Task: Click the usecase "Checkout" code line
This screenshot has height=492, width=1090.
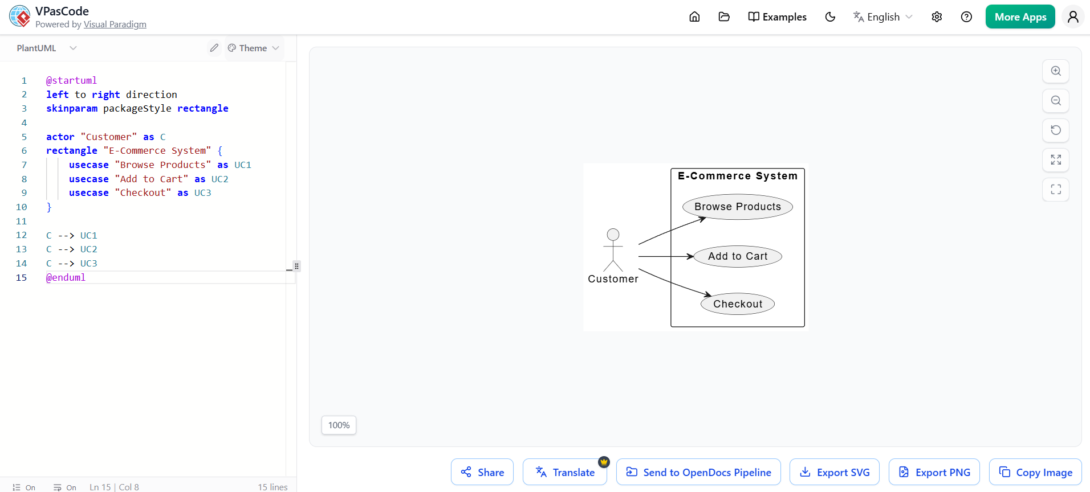Action: coord(140,192)
